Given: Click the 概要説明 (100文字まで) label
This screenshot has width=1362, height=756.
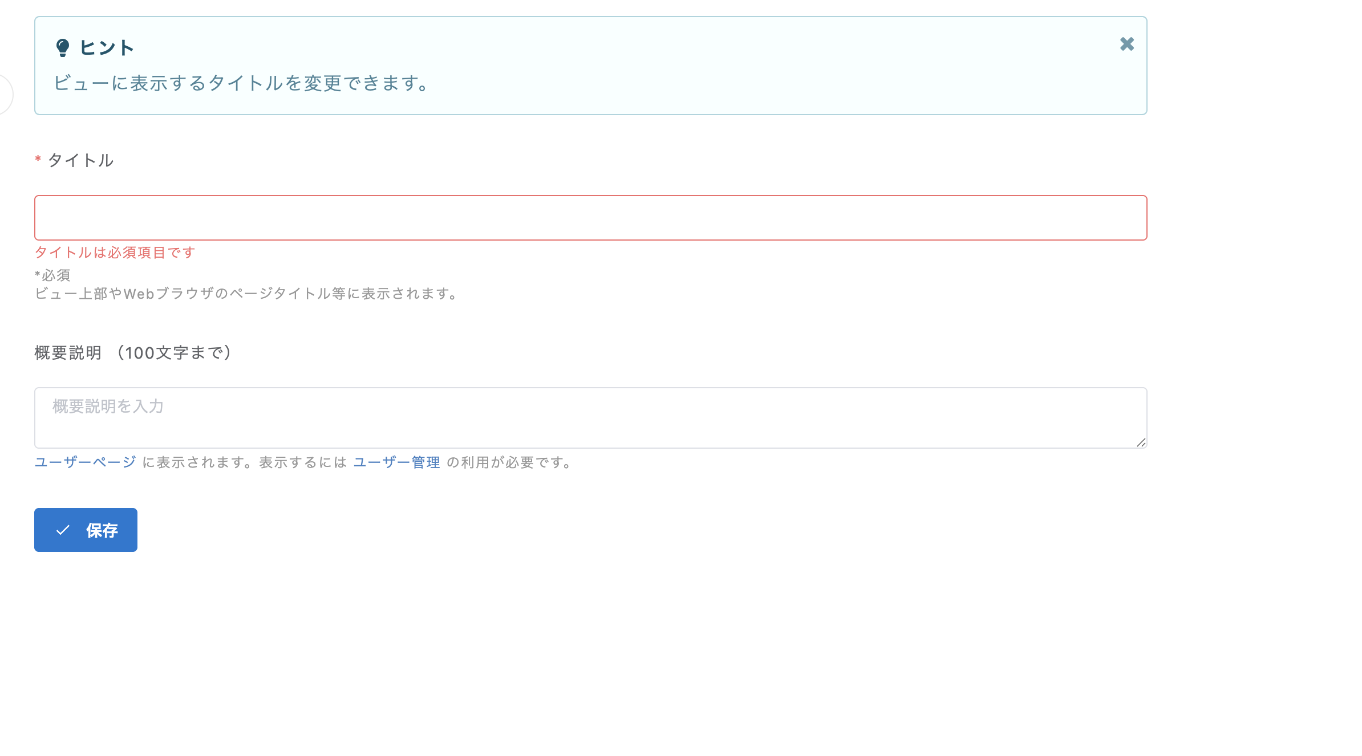Looking at the screenshot, I should pos(133,353).
